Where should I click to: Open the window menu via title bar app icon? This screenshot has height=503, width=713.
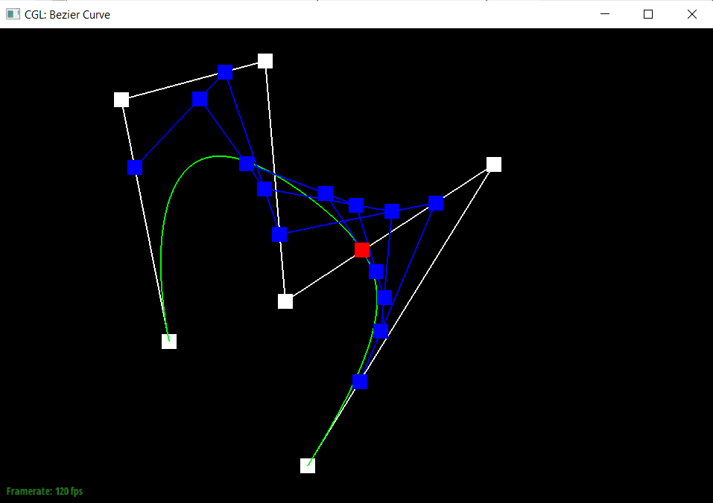pos(13,14)
